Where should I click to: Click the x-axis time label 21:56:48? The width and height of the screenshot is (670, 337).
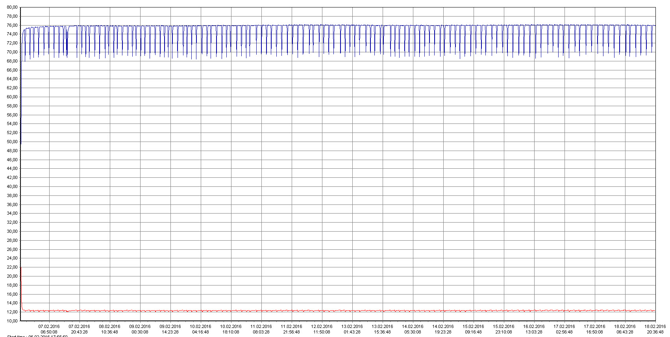[x=291, y=332]
